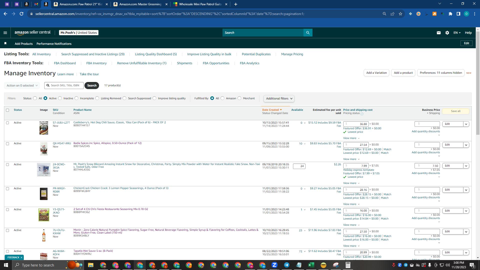Image resolution: width=480 pixels, height=270 pixels.
Task: Select Fulfilled By Merchant radio button
Action: point(239,98)
